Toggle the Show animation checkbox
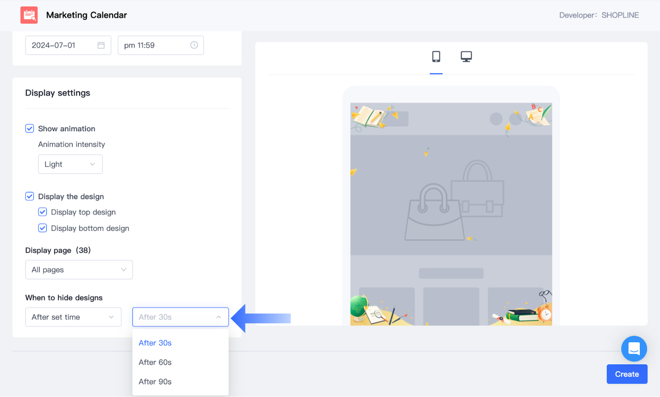This screenshot has width=660, height=397. tap(30, 128)
